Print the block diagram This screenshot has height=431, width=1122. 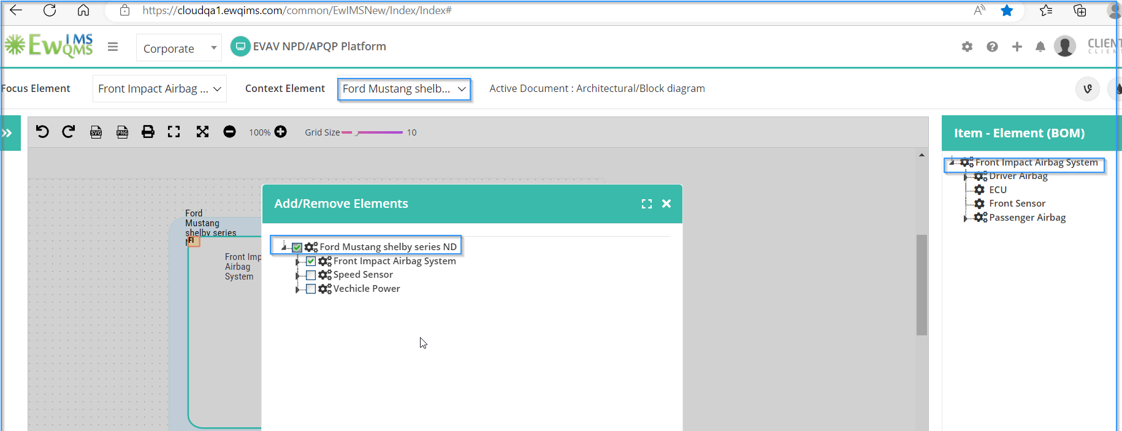148,132
